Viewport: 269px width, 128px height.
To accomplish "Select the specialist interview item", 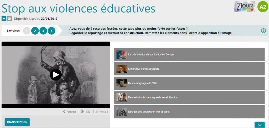I will click(x=189, y=69).
